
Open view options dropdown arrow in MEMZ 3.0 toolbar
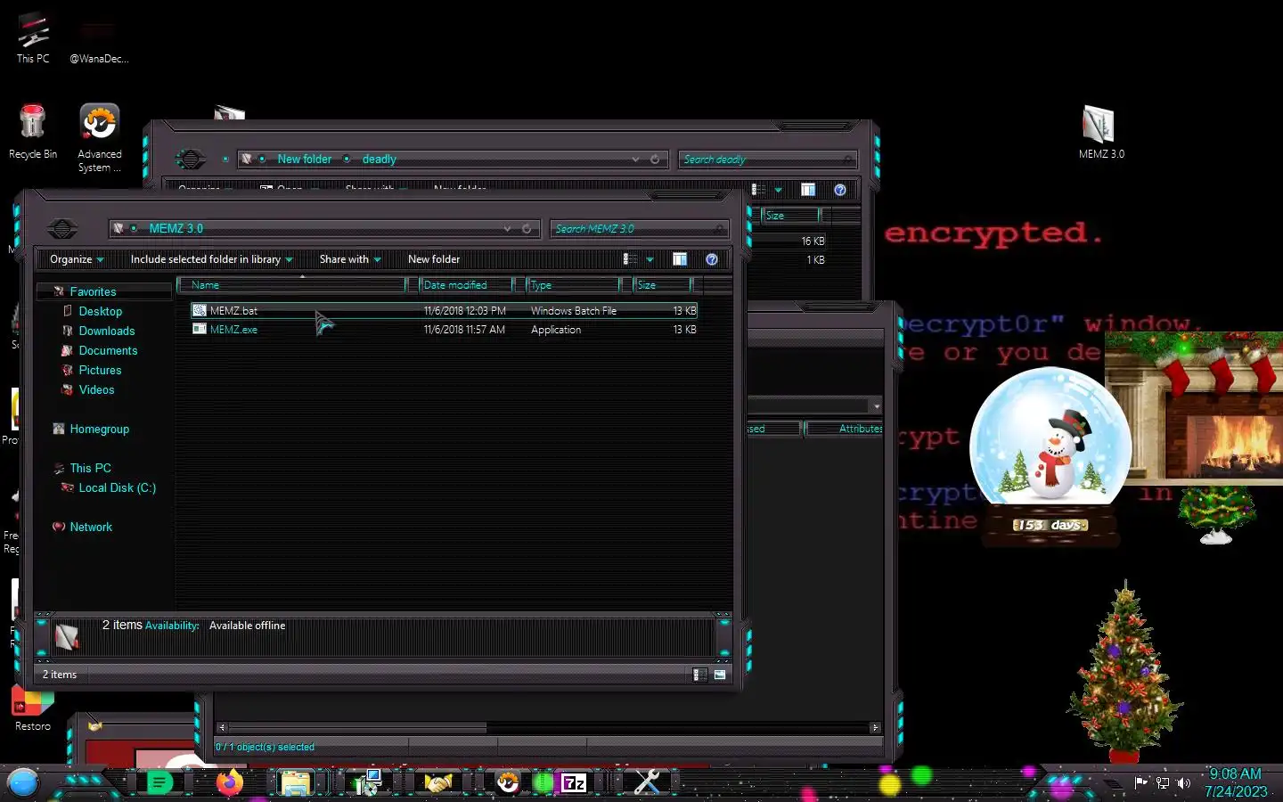650,259
